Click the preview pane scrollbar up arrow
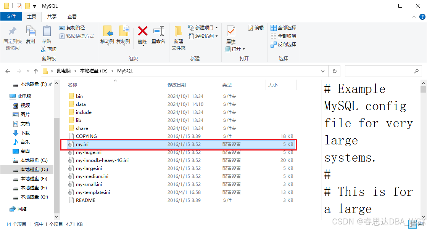The height and width of the screenshot is (229, 427). [423, 83]
